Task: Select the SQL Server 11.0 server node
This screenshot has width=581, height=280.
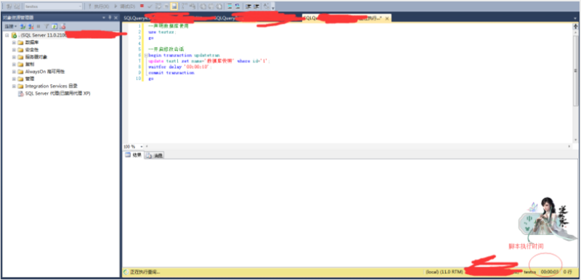Action: [x=44, y=35]
